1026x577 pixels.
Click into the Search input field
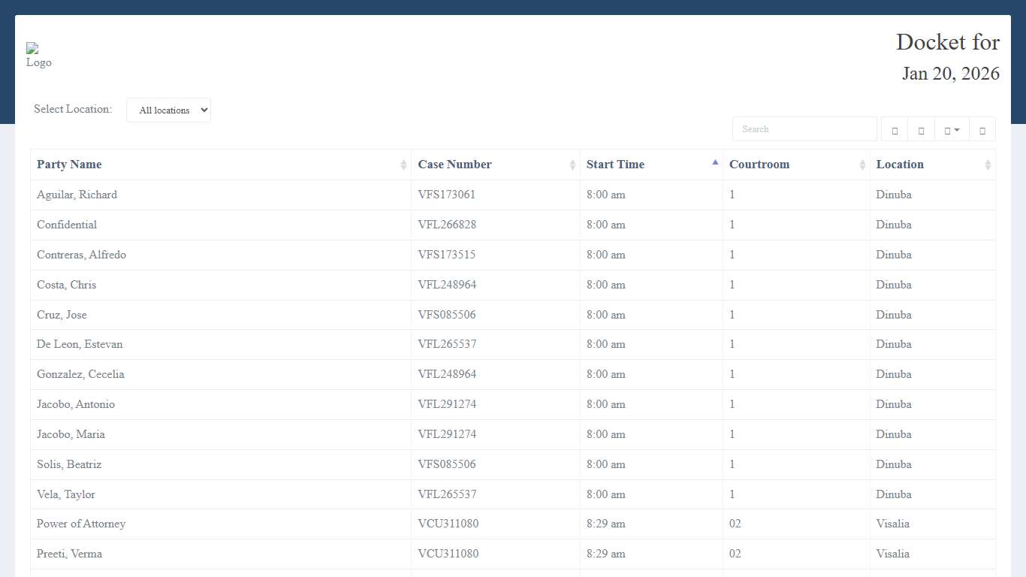click(804, 129)
